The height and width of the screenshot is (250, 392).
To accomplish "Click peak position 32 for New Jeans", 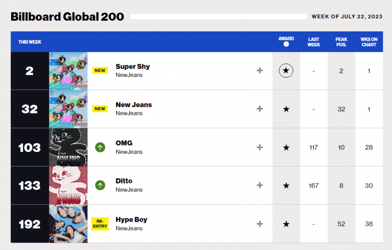I will click(x=341, y=109).
